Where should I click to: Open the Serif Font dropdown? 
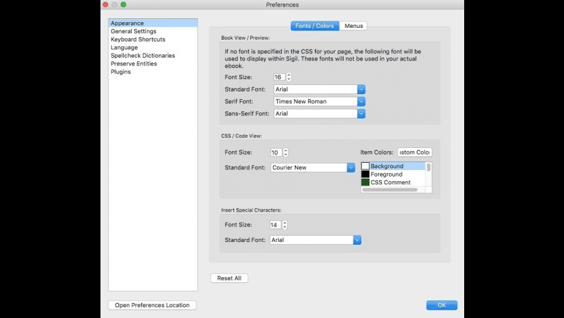click(362, 102)
